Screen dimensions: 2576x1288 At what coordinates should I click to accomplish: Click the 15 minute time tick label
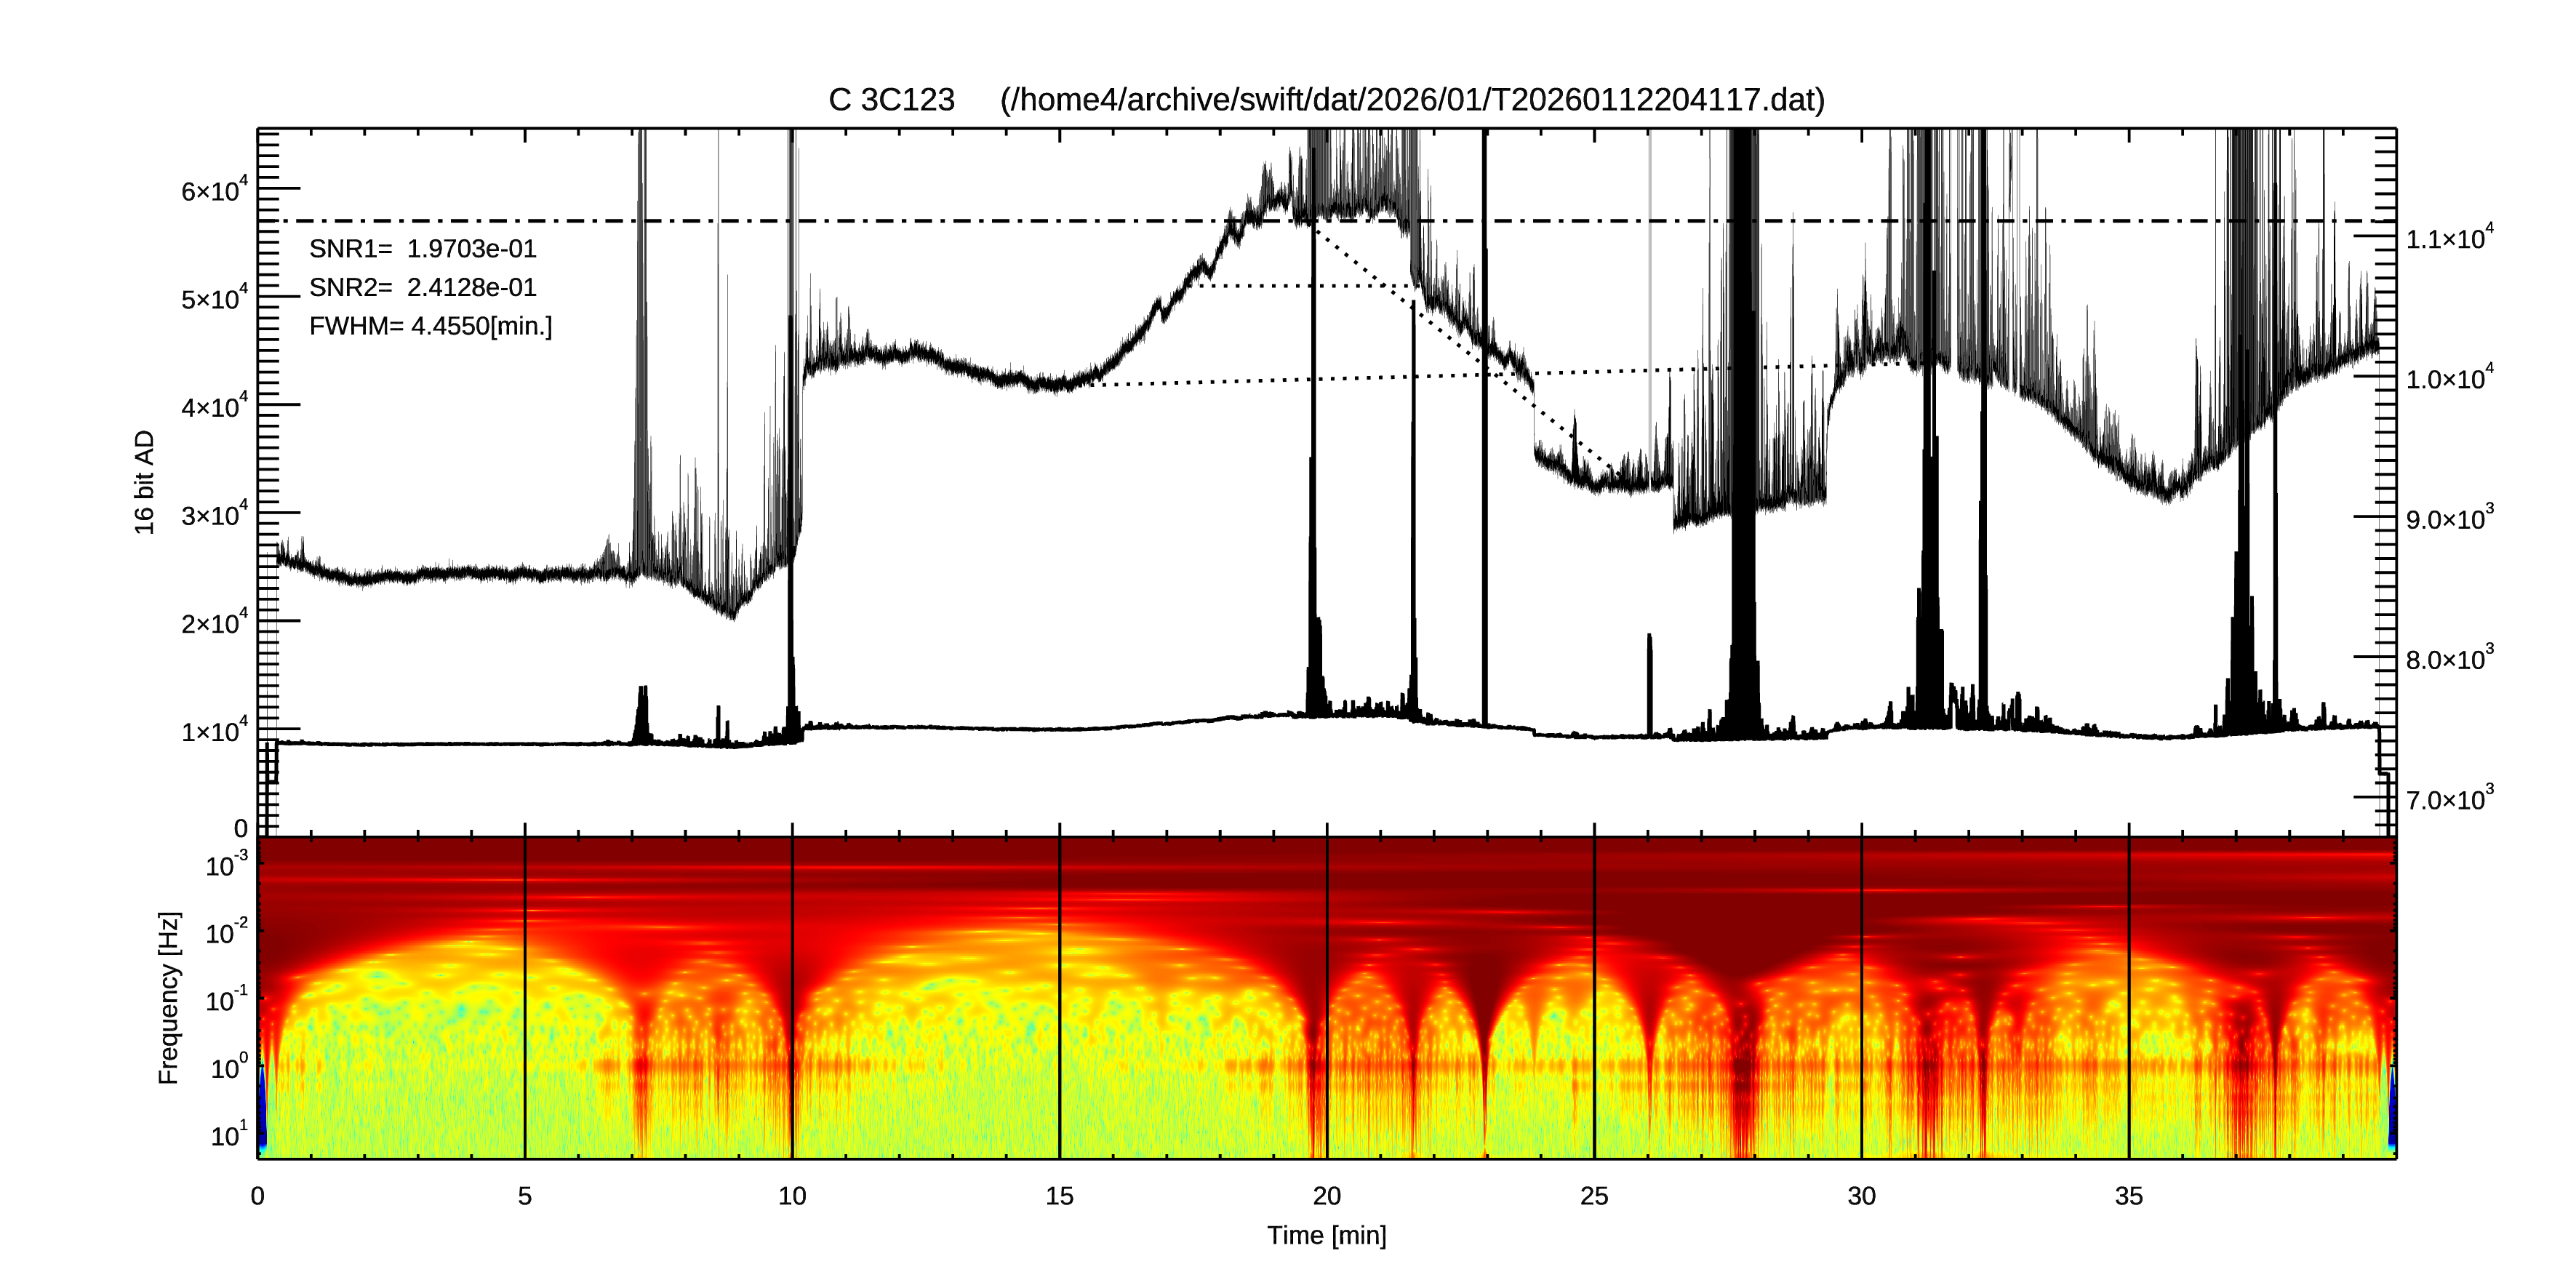point(1059,1196)
